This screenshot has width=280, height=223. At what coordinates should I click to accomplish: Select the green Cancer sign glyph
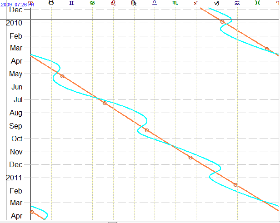point(92,3)
